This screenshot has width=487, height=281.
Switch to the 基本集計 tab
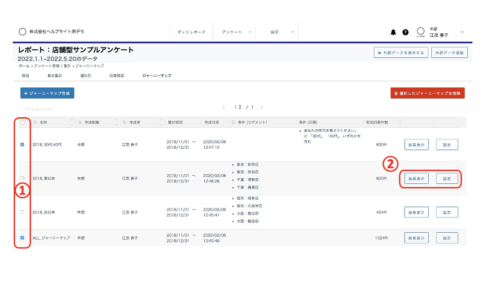tap(55, 76)
